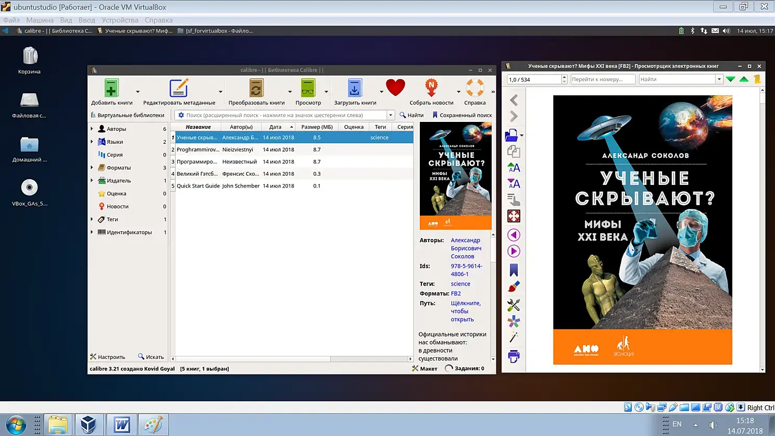Open viewer preferences wrench icon
Viewport: 775px width, 436px height.
[514, 305]
